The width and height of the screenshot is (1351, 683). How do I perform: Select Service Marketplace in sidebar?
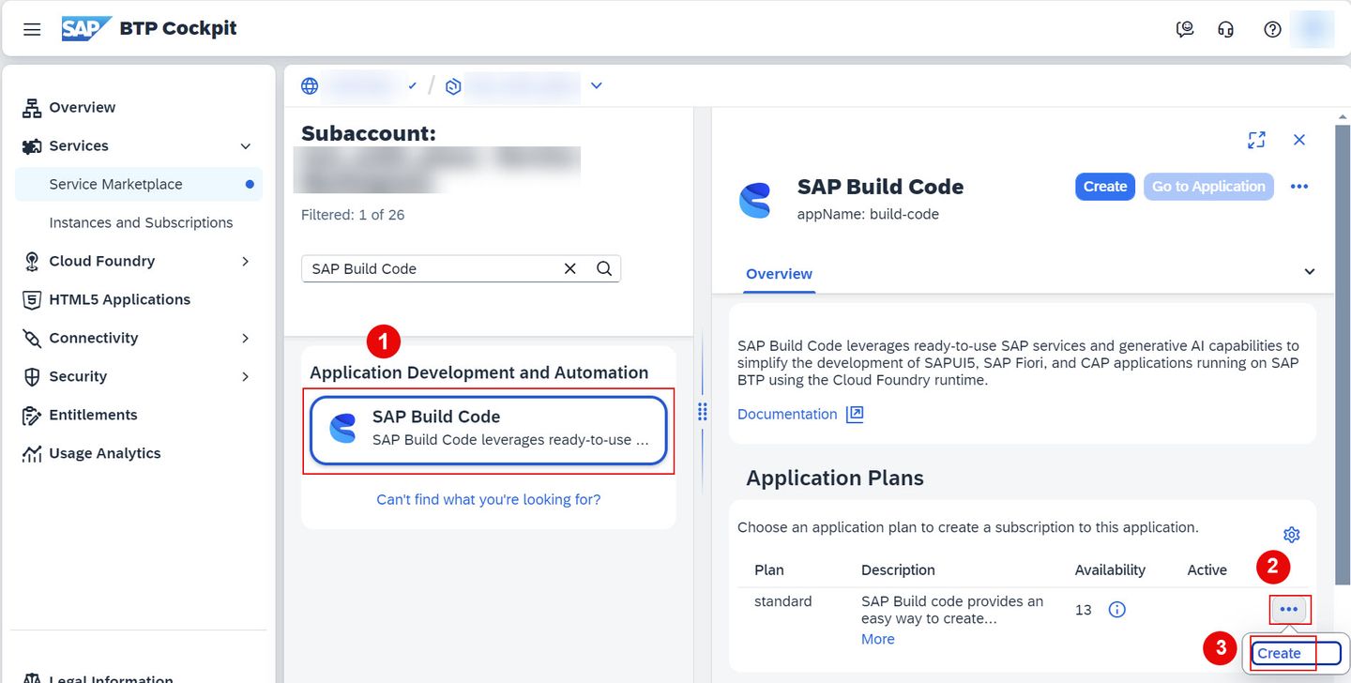(x=139, y=184)
